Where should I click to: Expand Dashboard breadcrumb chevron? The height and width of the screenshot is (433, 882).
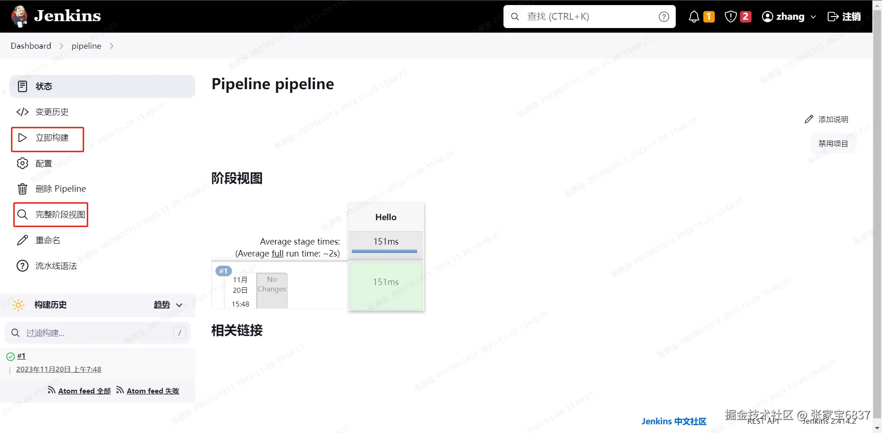tap(62, 46)
